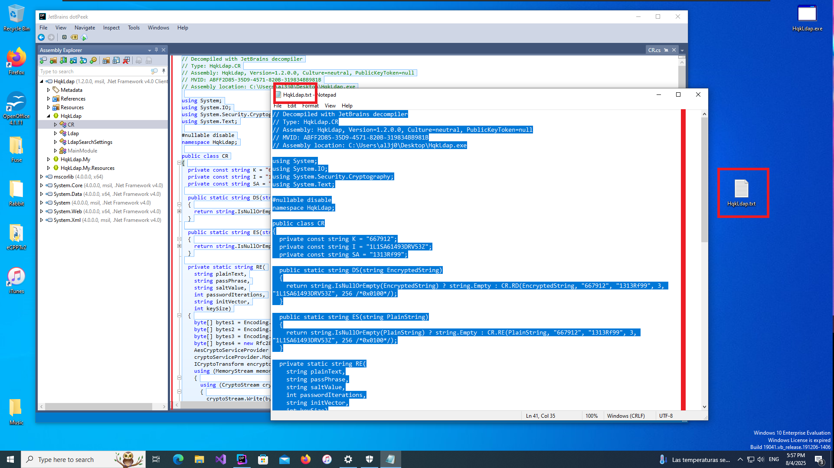The width and height of the screenshot is (834, 468).
Task: Select the Ldap class in the tree
Action: coord(73,133)
